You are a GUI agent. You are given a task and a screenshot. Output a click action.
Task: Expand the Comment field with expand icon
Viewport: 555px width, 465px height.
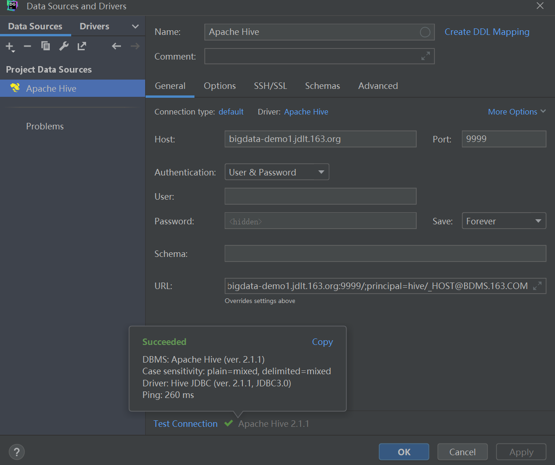coord(426,56)
